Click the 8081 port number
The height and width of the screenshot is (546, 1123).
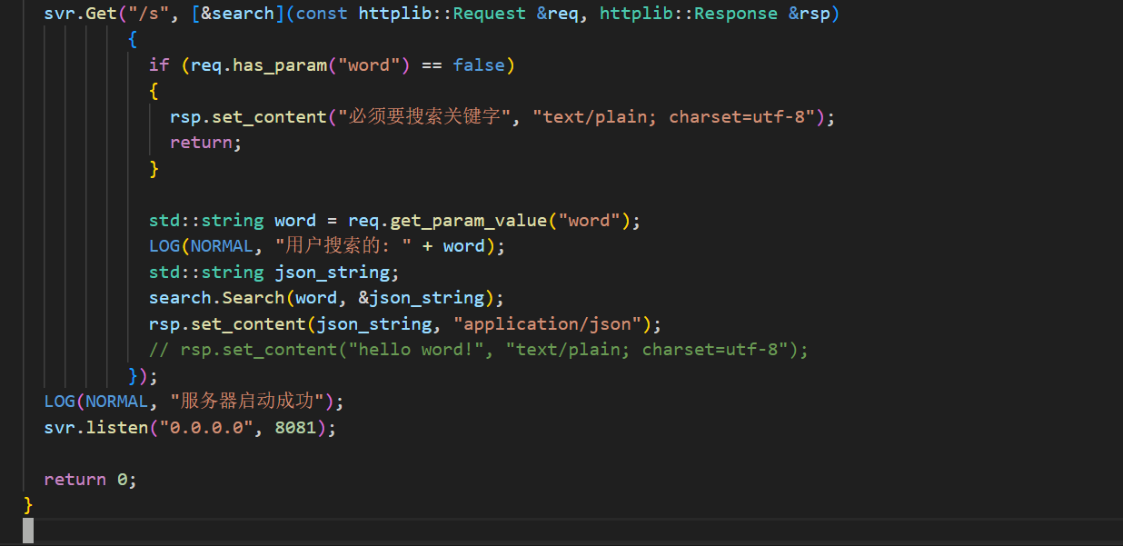pos(294,427)
